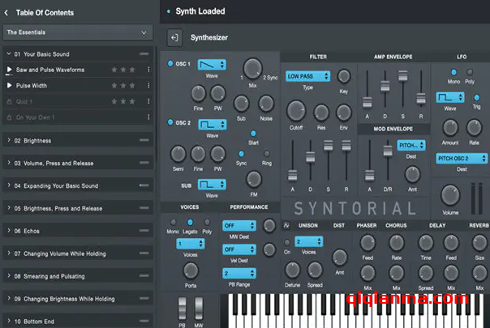Open the LOW PASS filter type dropdown
Image resolution: width=490 pixels, height=328 pixels.
pyautogui.click(x=307, y=76)
